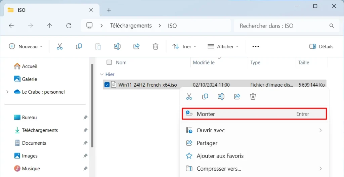Click the forward navigation arrow
This screenshot has height=177, width=344.
pyautogui.click(x=31, y=26)
